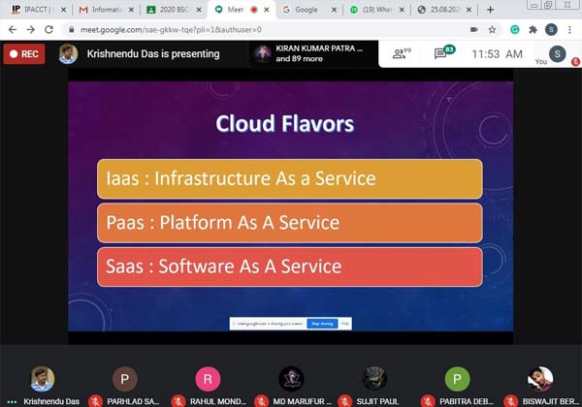Close the IPACCT tab
This screenshot has height=407, width=582.
pyautogui.click(x=63, y=10)
